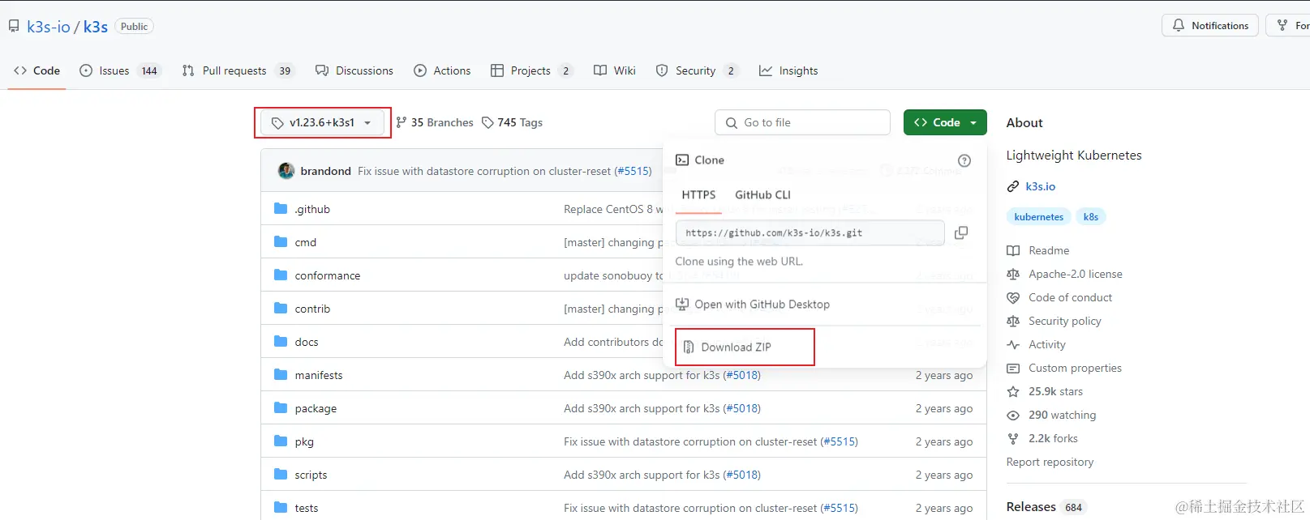
Task: Open #5018 link in manifests row
Action: coord(741,375)
